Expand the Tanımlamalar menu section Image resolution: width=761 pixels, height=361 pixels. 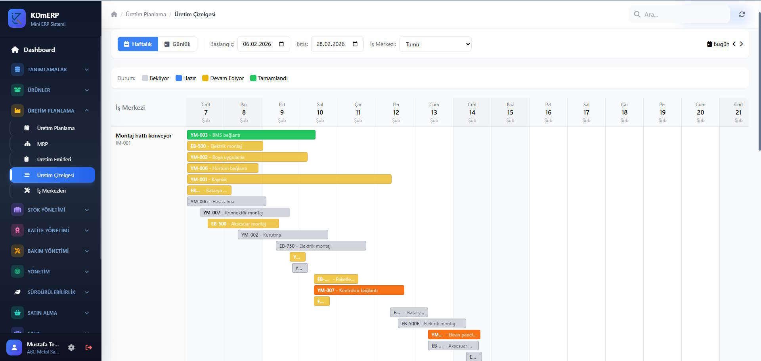coord(51,69)
